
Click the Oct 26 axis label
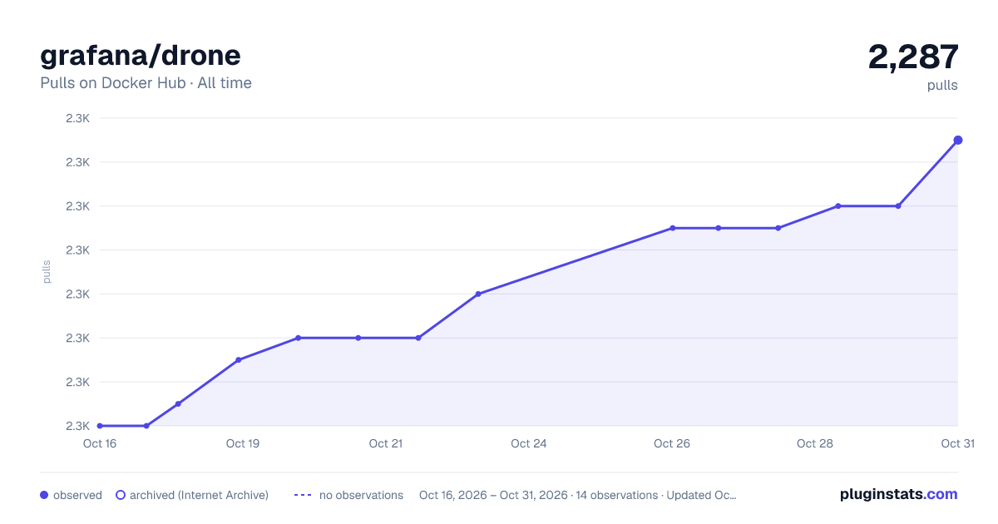pyautogui.click(x=672, y=443)
